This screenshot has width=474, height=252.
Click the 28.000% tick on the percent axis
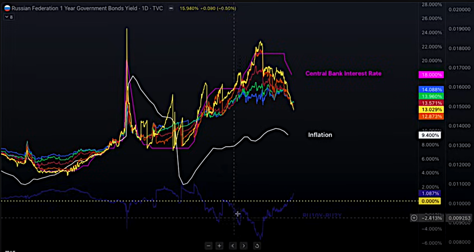[432, 5]
